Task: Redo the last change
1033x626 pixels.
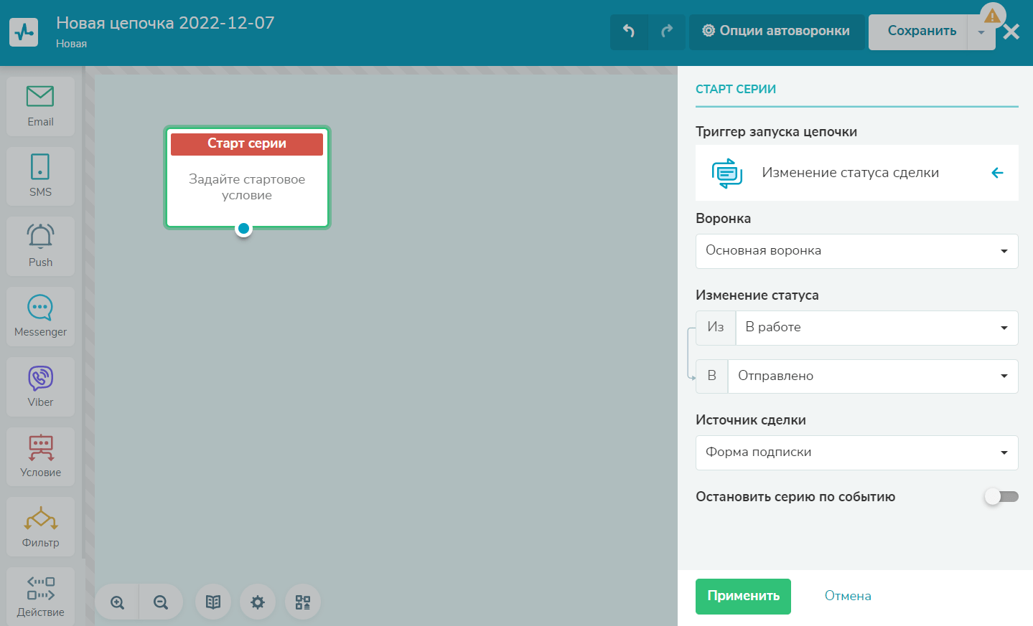Action: pos(667,32)
